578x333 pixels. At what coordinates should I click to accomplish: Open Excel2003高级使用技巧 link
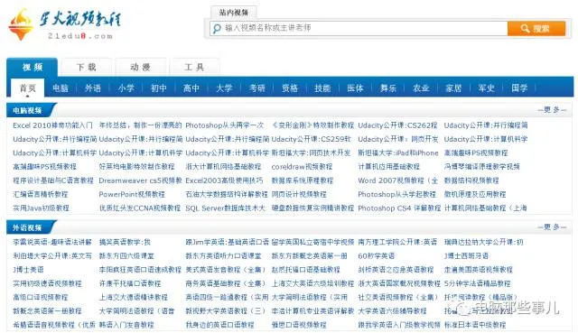224,180
